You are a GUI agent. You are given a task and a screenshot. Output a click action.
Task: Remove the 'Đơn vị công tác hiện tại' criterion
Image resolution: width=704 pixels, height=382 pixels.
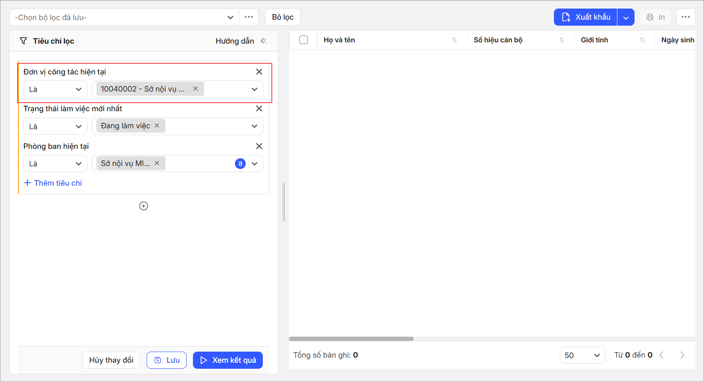point(259,72)
